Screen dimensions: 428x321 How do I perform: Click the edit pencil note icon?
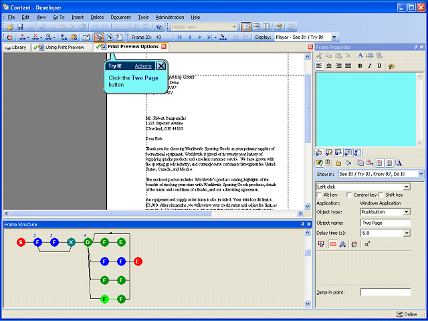point(86,37)
